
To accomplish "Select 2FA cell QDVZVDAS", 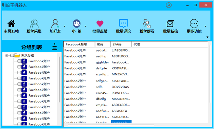I will pos(120,87).
